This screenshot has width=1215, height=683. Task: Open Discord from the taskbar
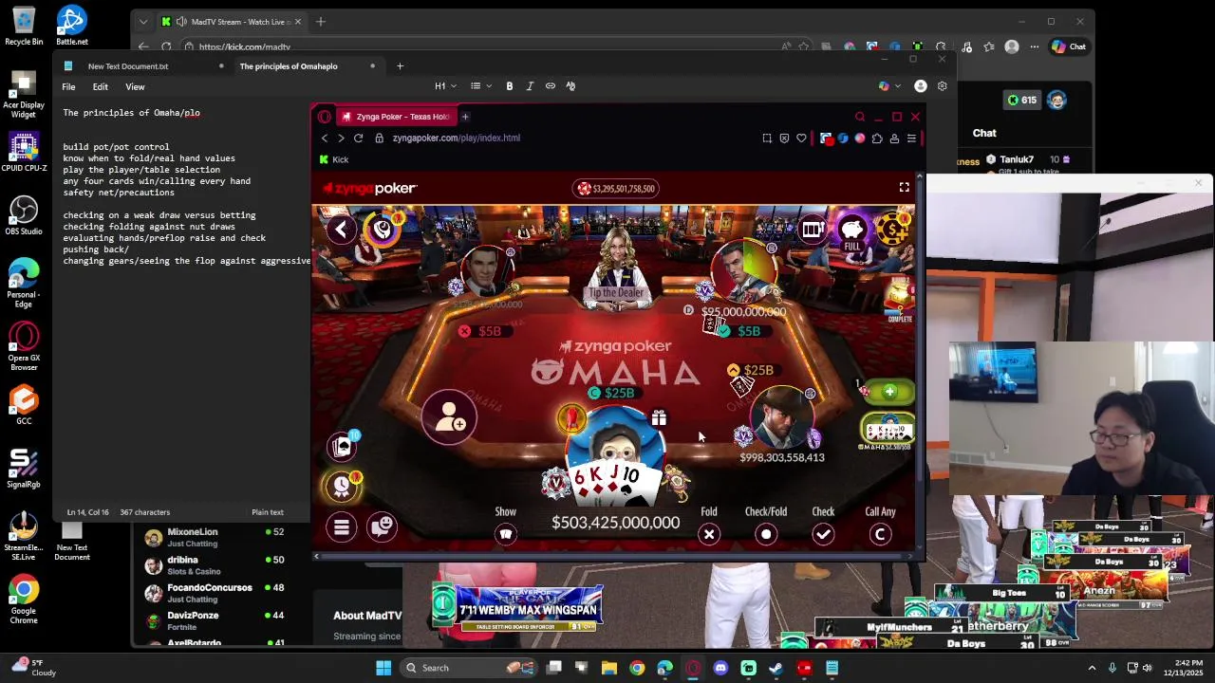point(720,668)
